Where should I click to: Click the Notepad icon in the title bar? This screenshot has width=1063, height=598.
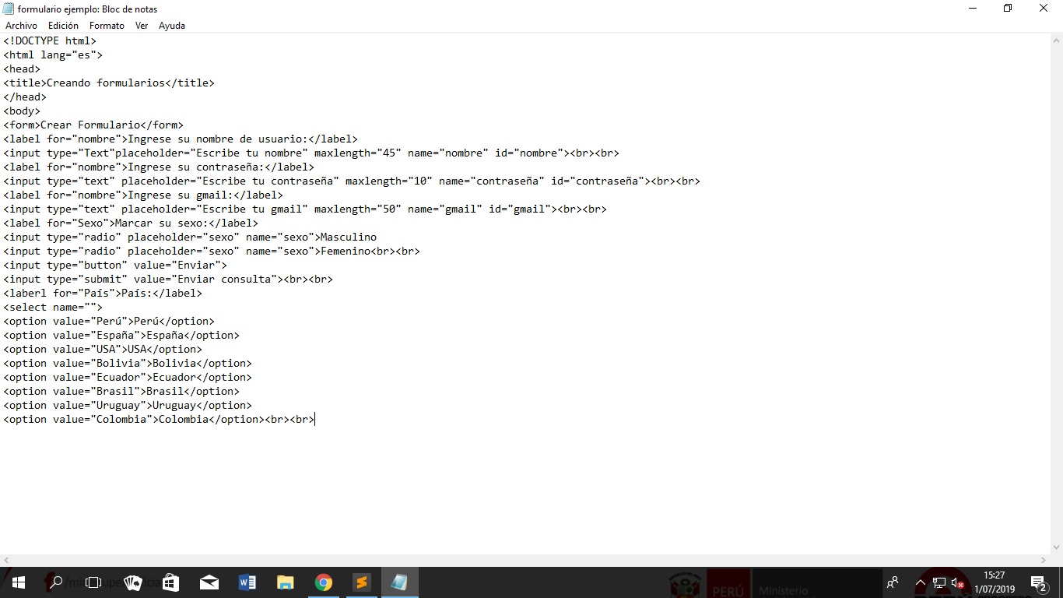point(9,9)
